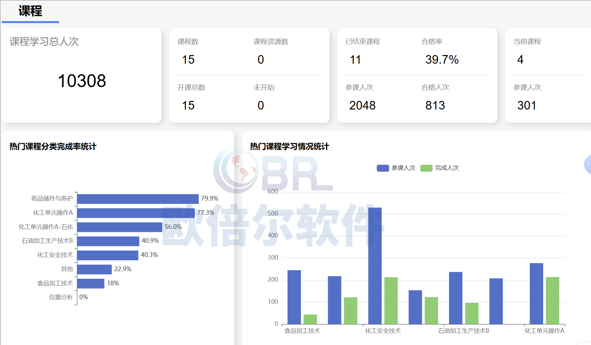Toggle the 参课人次 series in chart legend
The height and width of the screenshot is (345, 591).
click(x=396, y=168)
